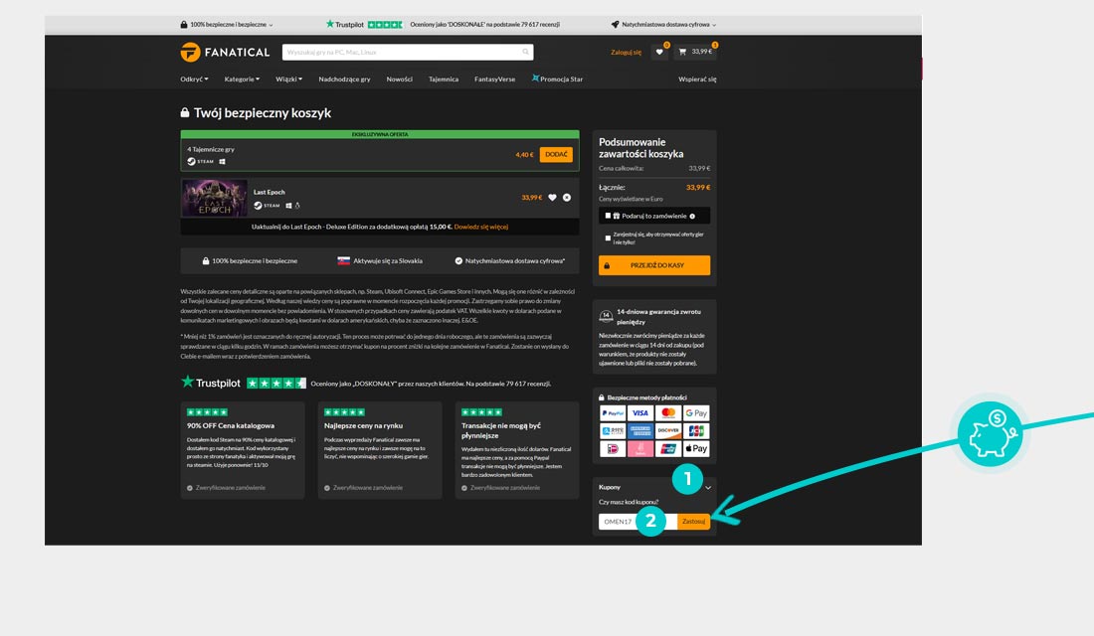Open the shopping cart icon showing 33,99 €

pos(695,52)
